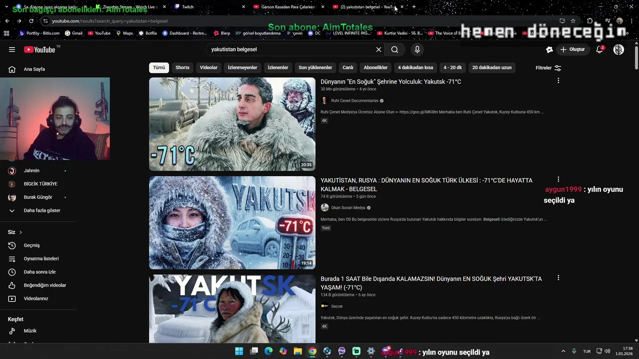Screen dimensions: 639x359
Task: Open the YouTube hamburger guide menu
Action: (12, 49)
